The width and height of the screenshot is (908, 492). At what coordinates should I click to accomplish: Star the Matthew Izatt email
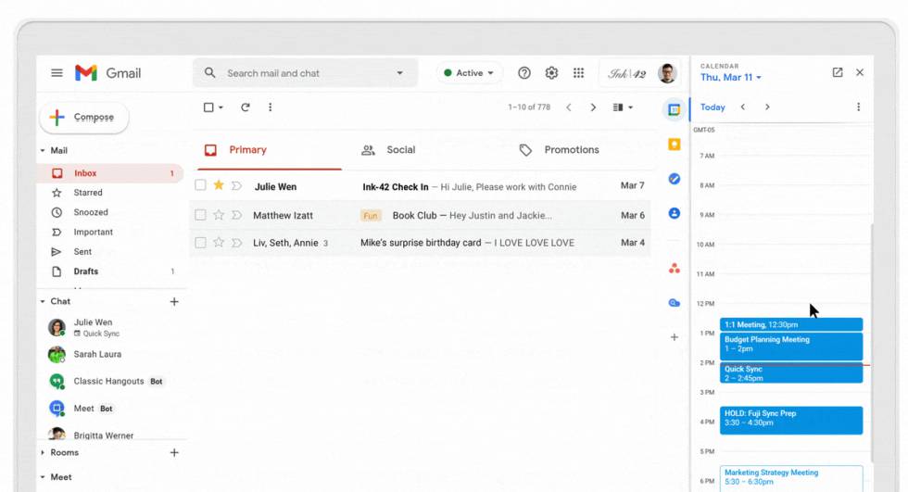[219, 215]
